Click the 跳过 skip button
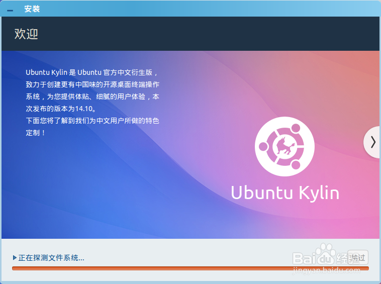 point(358,257)
